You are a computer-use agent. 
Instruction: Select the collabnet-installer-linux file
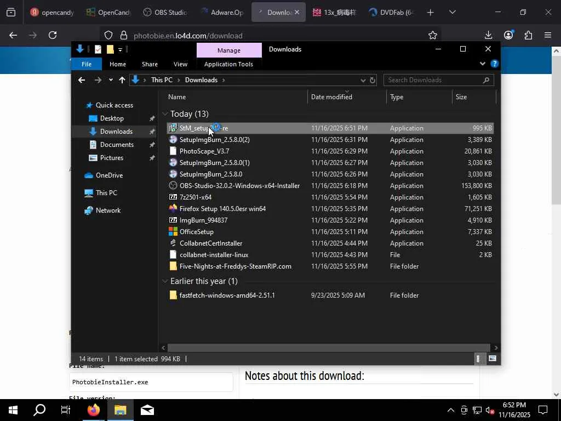tap(330, 254)
